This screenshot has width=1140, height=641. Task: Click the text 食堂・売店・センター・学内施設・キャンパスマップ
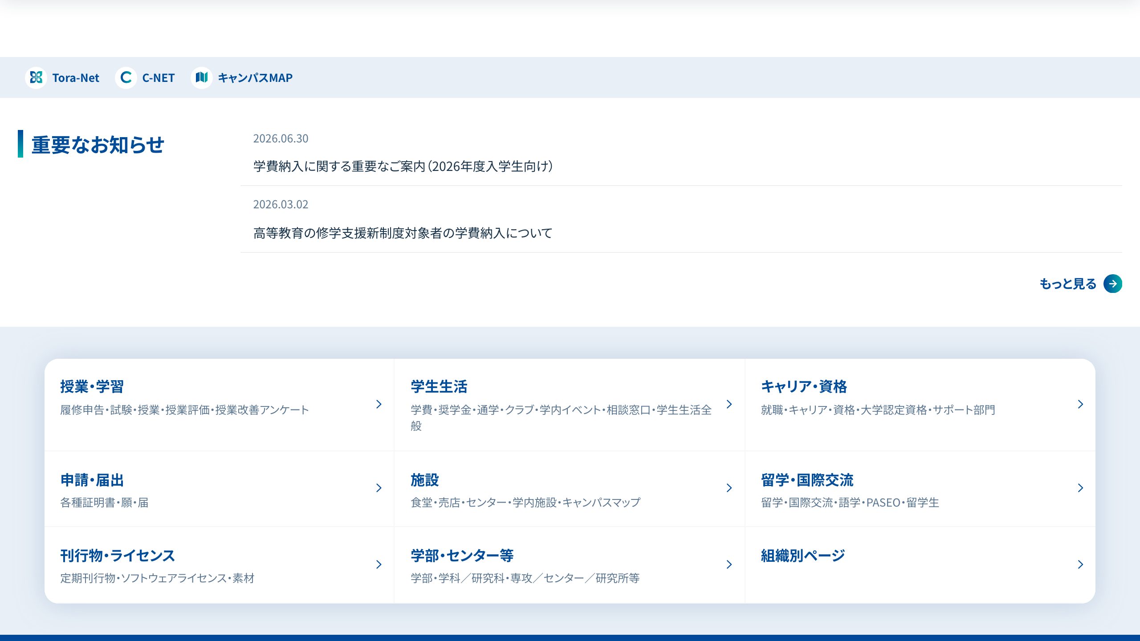coord(525,503)
